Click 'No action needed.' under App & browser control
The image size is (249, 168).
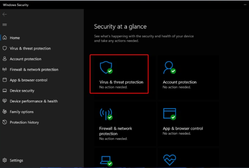pos(177,133)
